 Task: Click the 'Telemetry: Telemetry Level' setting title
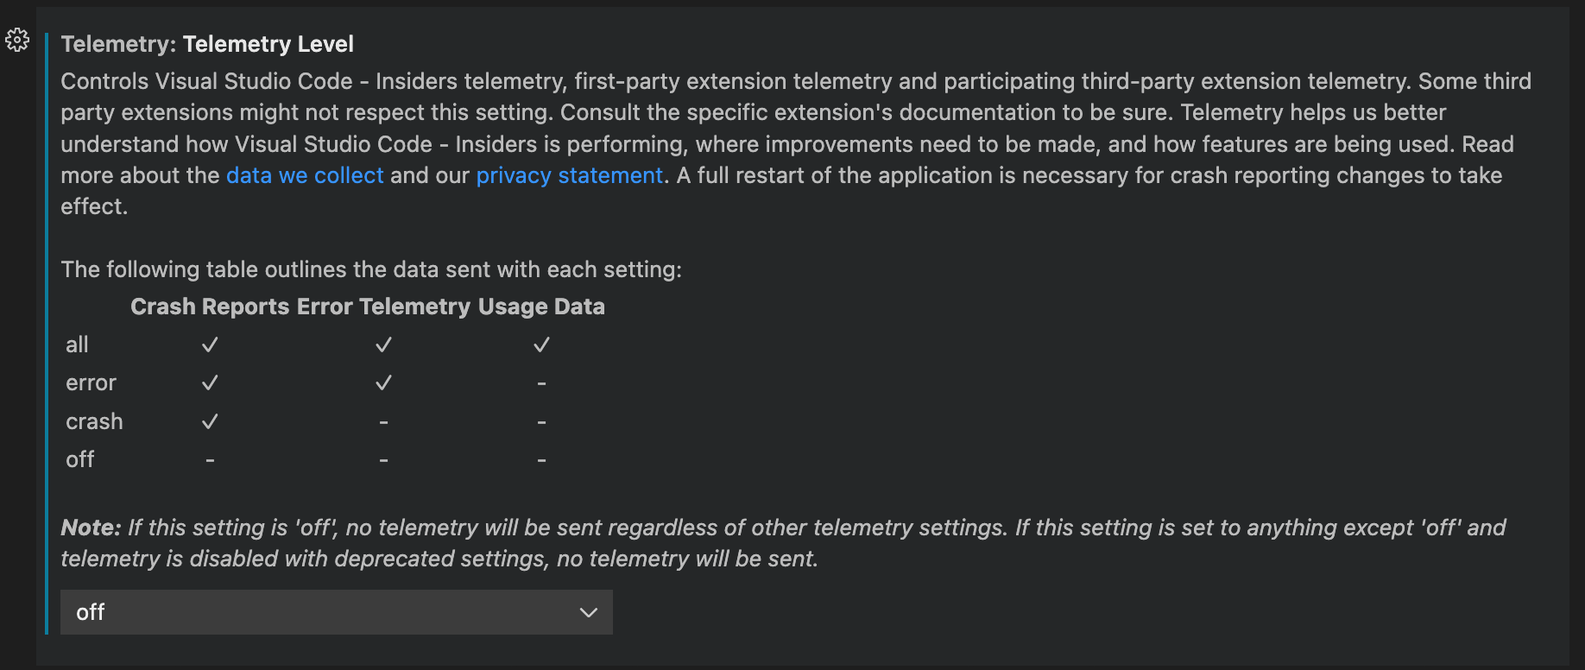206,44
